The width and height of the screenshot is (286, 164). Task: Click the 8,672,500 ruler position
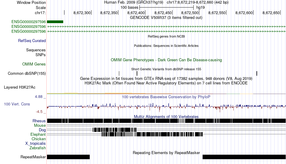click(190, 13)
